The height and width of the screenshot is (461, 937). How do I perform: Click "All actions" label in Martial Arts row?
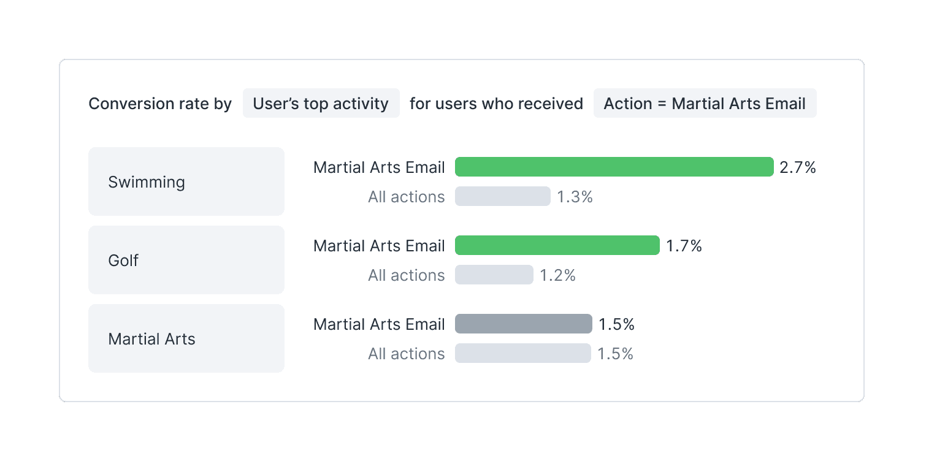pos(406,354)
